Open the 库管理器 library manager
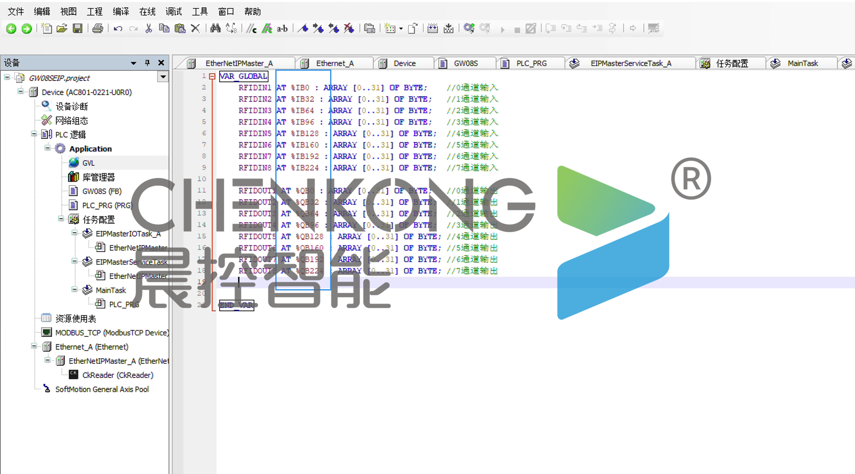Screen dimensions: 855x474 (x=98, y=177)
